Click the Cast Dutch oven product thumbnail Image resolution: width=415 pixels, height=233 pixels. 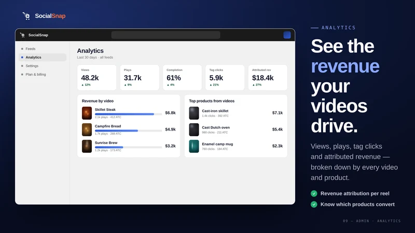193,130
